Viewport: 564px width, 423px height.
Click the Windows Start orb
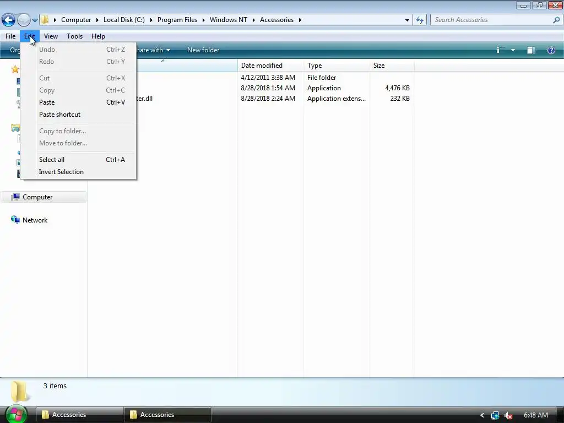coord(16,414)
